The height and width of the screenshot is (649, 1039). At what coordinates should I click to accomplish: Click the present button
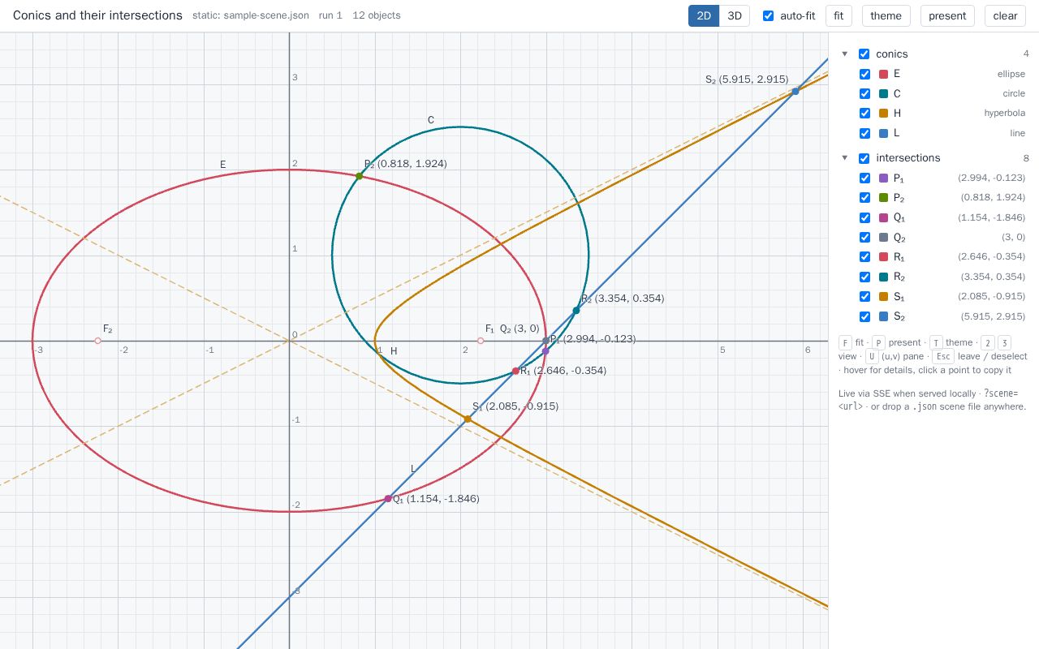pos(947,15)
